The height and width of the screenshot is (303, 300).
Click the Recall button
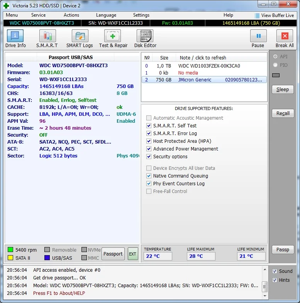coord(283,113)
